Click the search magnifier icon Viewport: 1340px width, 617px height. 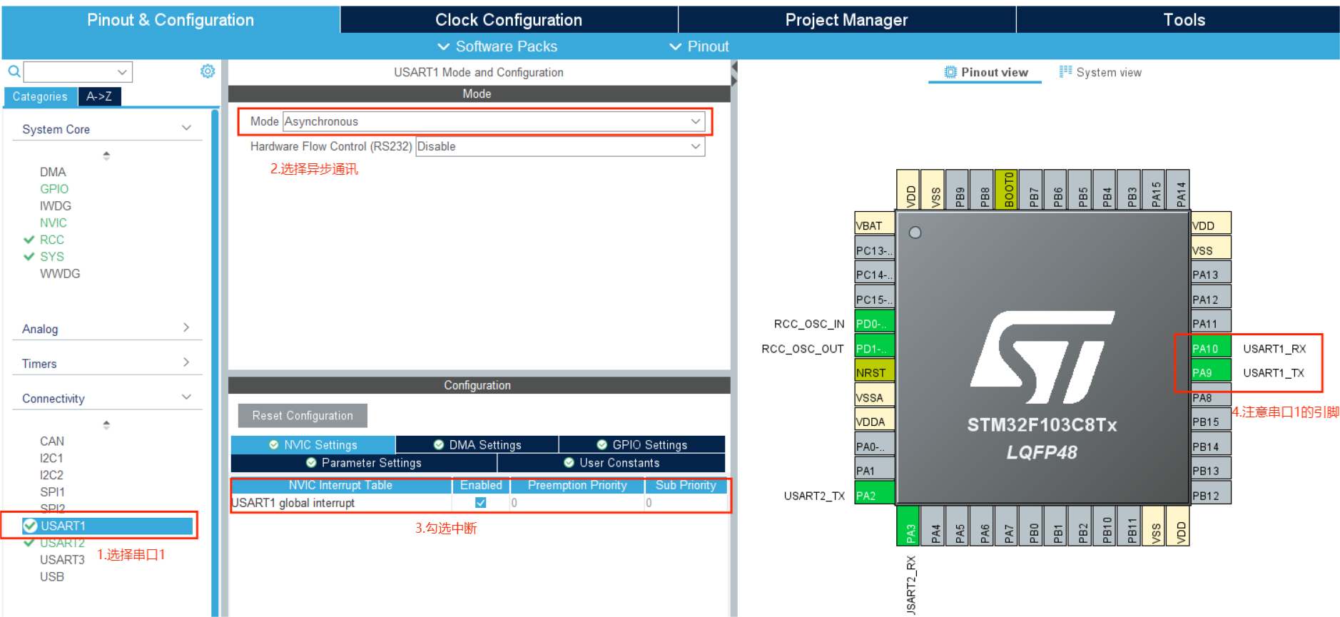pyautogui.click(x=14, y=71)
